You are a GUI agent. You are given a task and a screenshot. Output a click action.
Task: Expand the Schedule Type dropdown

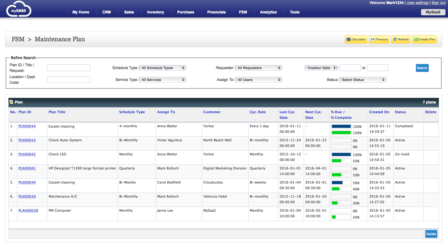163,68
